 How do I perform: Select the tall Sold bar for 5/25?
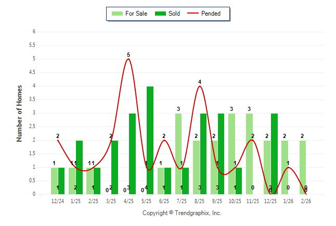tap(150, 140)
